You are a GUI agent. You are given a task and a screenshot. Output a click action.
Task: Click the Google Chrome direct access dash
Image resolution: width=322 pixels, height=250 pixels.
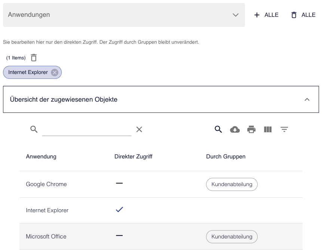tap(119, 183)
